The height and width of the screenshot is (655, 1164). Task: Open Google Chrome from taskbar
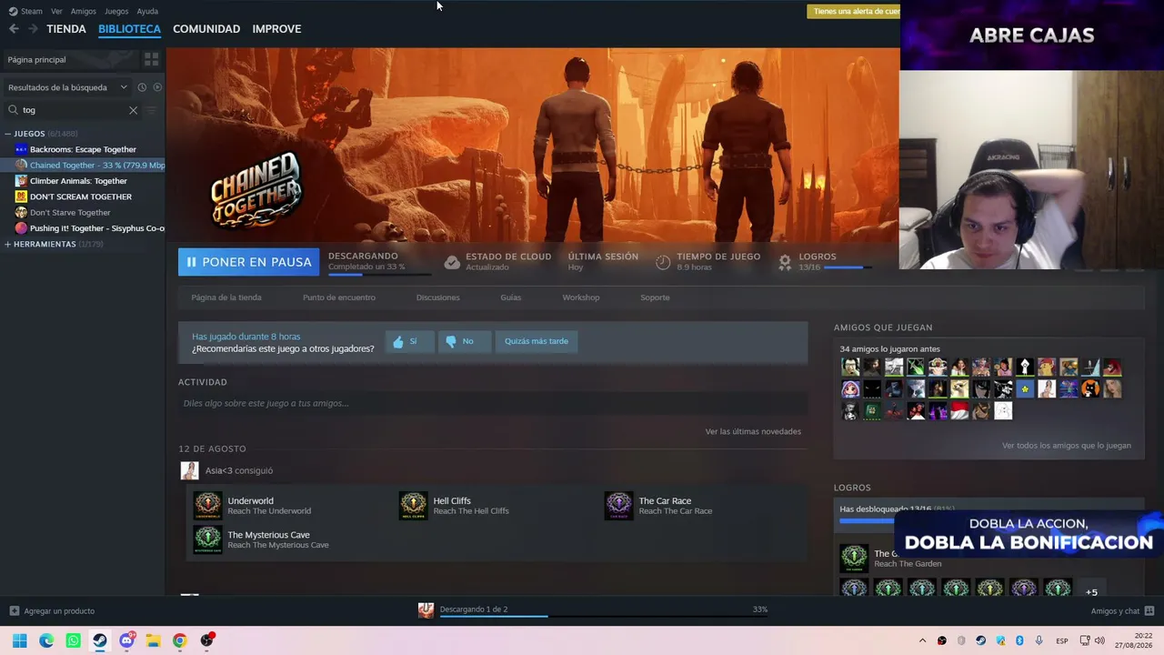(x=179, y=640)
